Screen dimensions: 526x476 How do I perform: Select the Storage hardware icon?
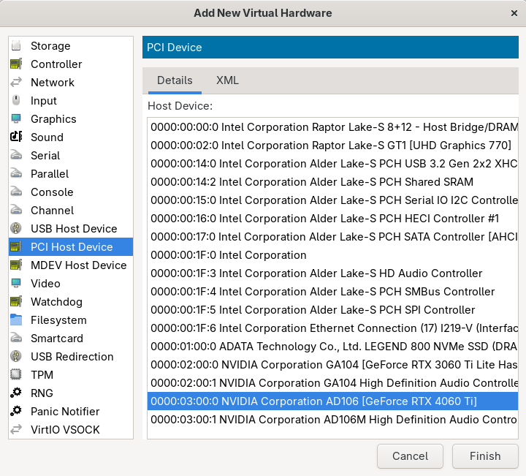pos(16,46)
